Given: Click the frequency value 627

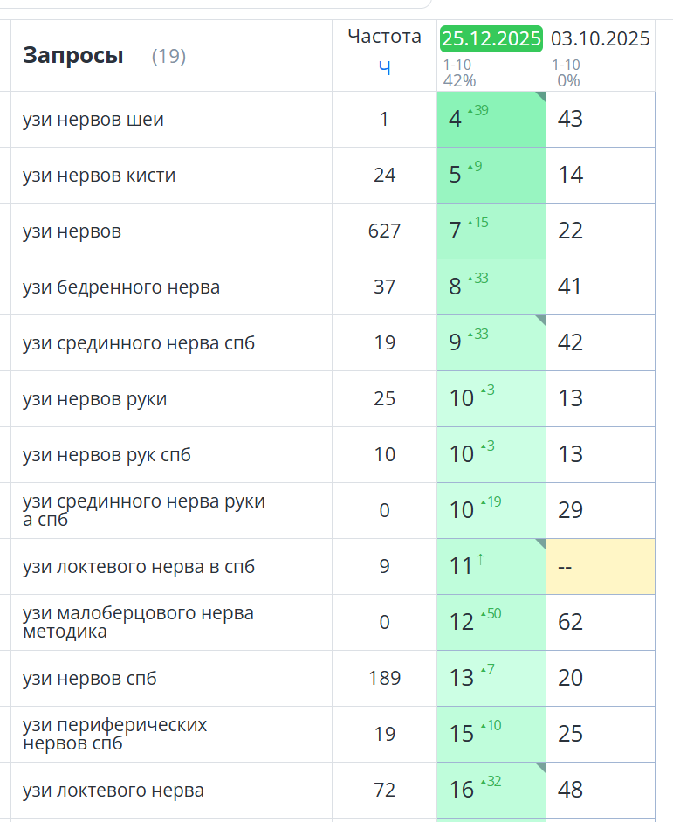Looking at the screenshot, I should 384,231.
